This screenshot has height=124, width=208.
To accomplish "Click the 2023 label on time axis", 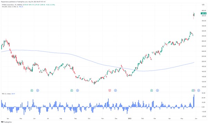I will coord(130,119).
